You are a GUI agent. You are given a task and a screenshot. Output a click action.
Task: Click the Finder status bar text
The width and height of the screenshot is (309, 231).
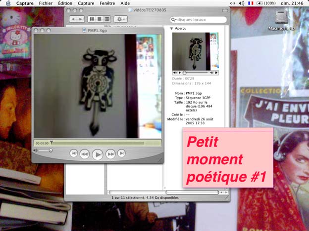click(x=145, y=197)
